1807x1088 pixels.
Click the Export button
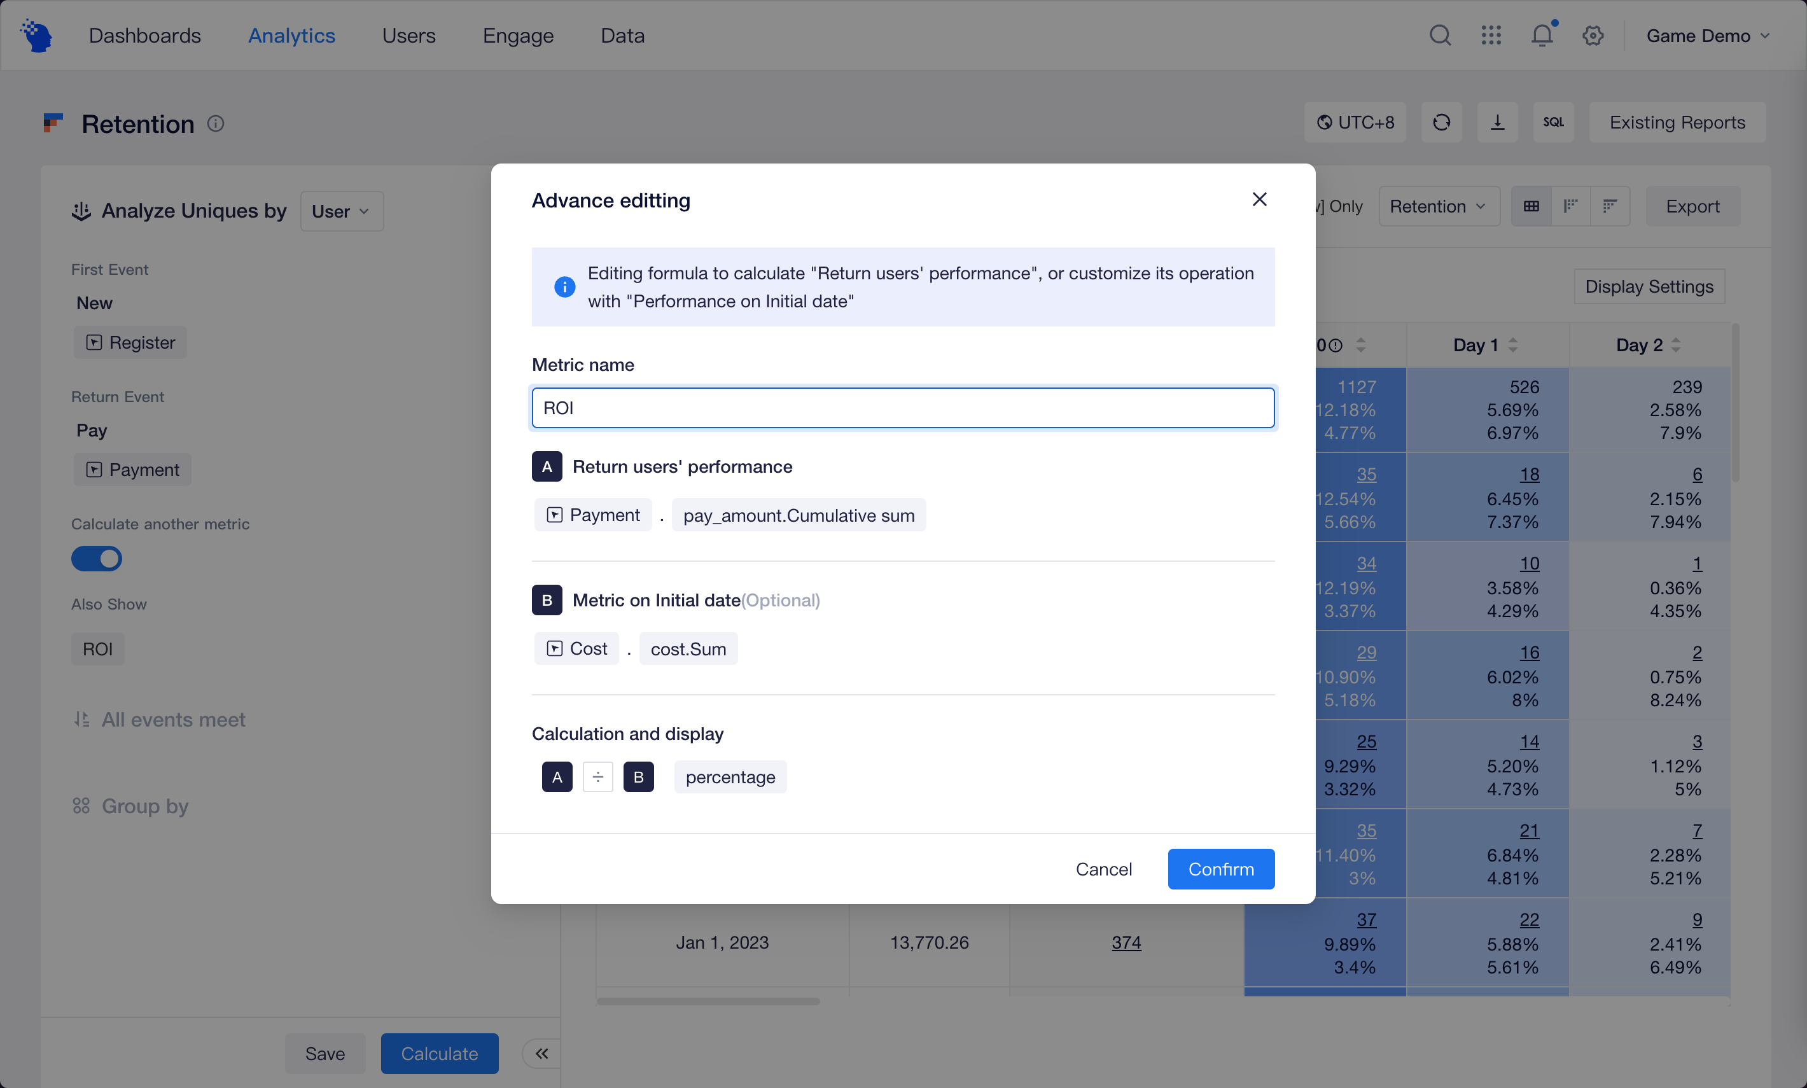[x=1692, y=207]
